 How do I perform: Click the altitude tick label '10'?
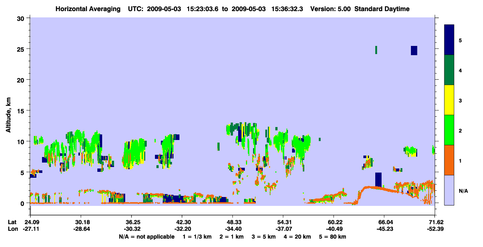coord(22,141)
